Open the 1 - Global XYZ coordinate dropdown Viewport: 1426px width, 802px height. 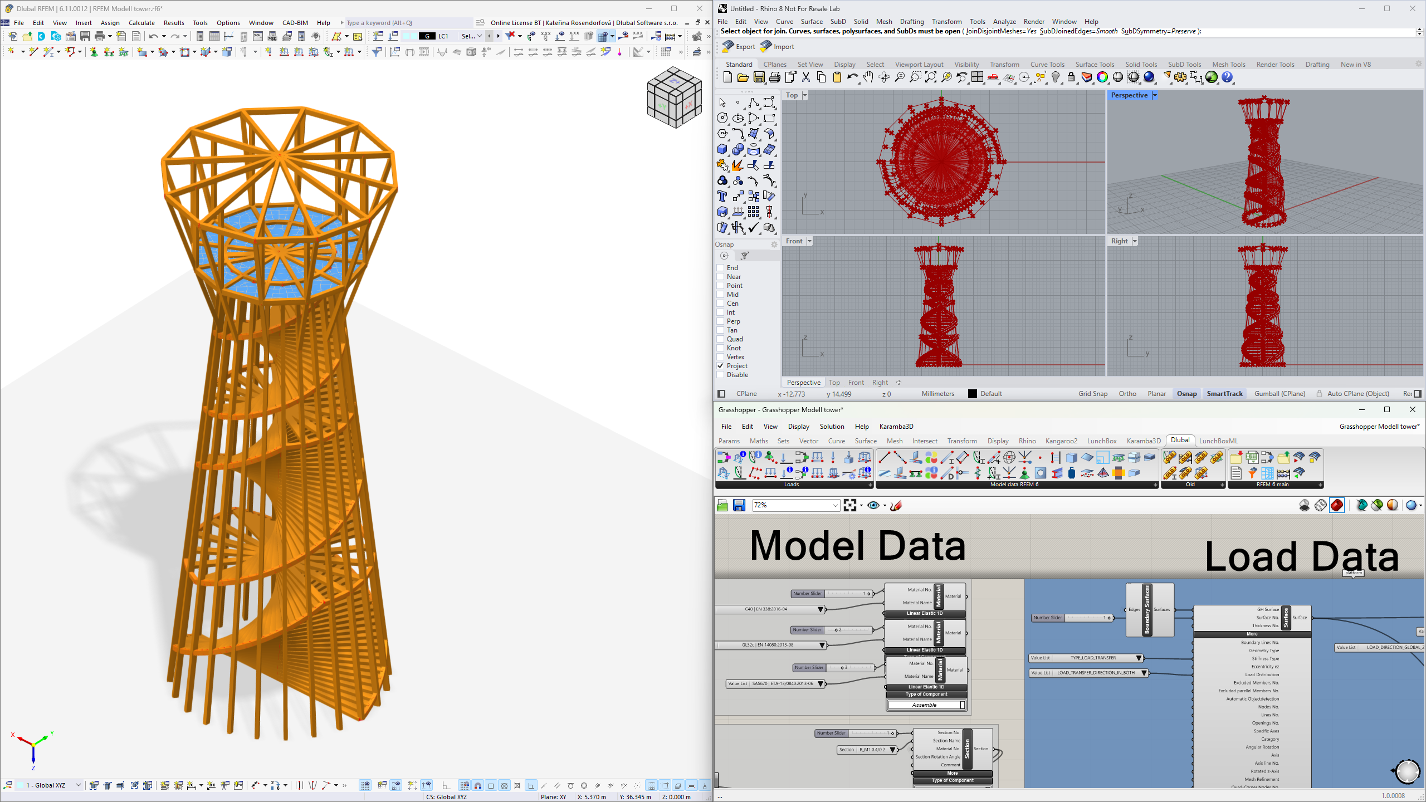tap(78, 785)
